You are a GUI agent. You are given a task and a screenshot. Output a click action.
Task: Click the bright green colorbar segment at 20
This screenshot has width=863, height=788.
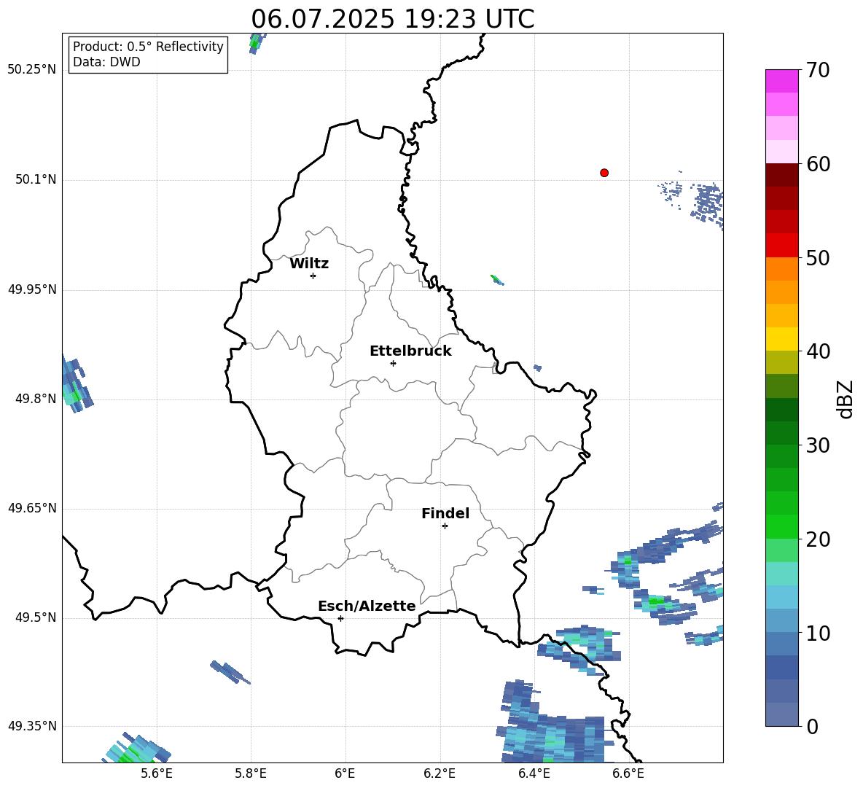coord(781,526)
